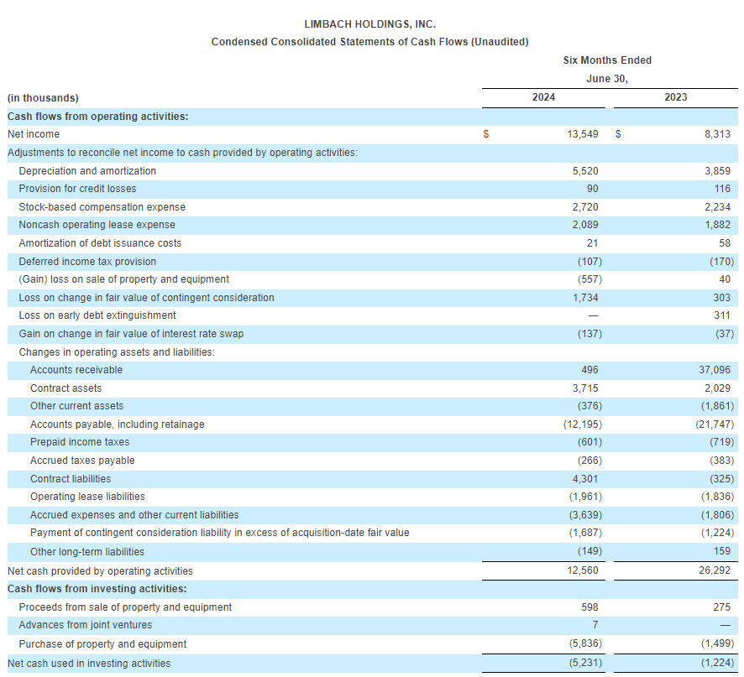Select credit losses 2023 value 116
Screen dimensions: 744x677
722,189
